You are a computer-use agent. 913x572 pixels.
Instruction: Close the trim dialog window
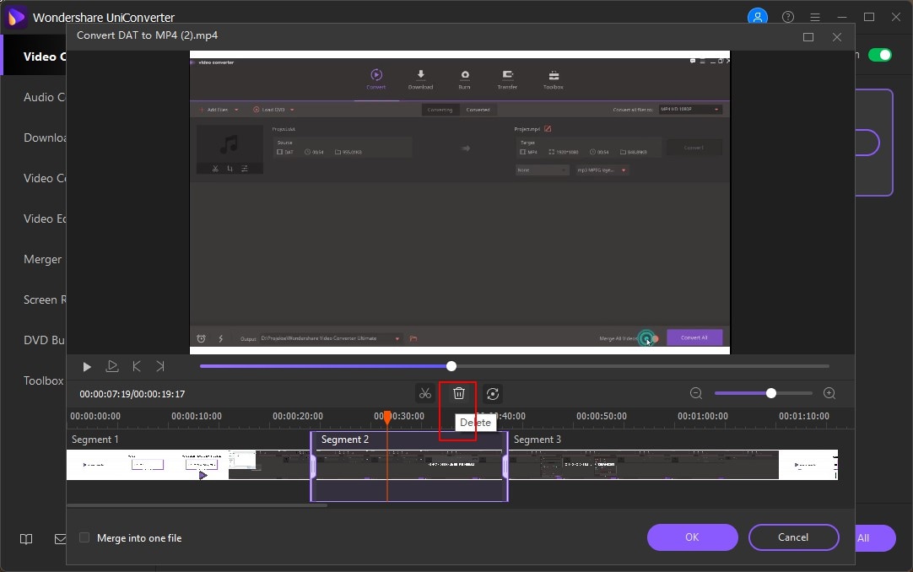pos(837,36)
